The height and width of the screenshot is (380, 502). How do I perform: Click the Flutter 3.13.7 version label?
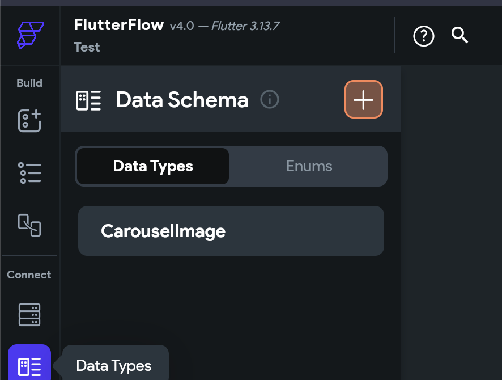pyautogui.click(x=245, y=26)
